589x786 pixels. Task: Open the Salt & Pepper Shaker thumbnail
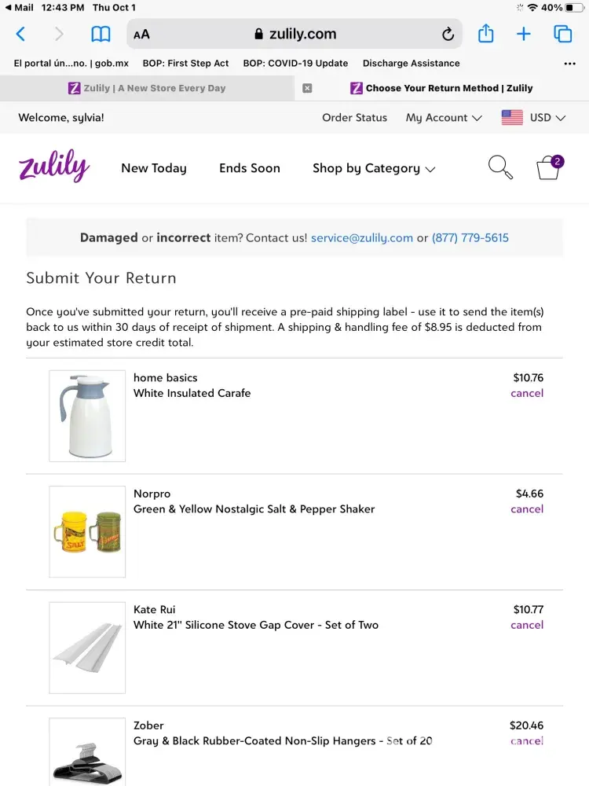point(87,532)
